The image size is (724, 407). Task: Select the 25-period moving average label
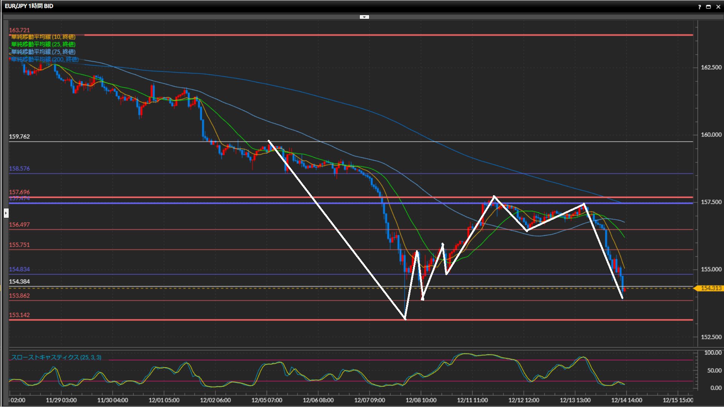click(43, 44)
